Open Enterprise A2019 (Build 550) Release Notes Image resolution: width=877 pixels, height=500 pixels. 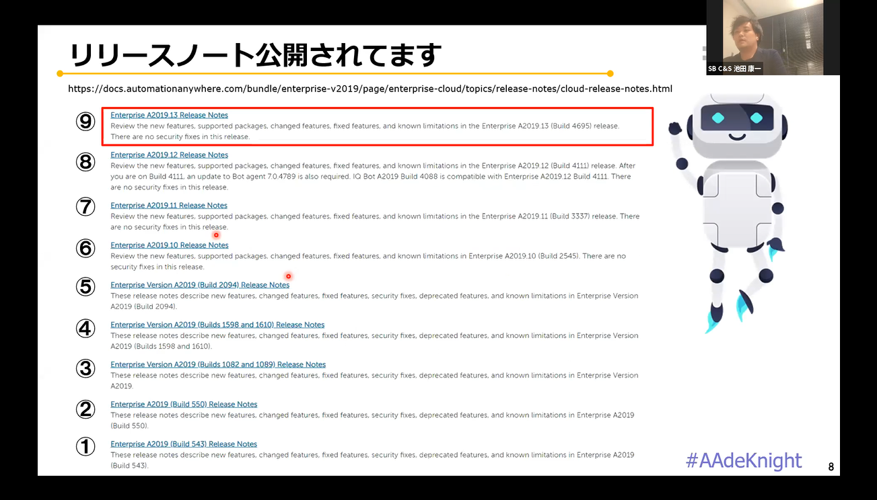click(184, 404)
